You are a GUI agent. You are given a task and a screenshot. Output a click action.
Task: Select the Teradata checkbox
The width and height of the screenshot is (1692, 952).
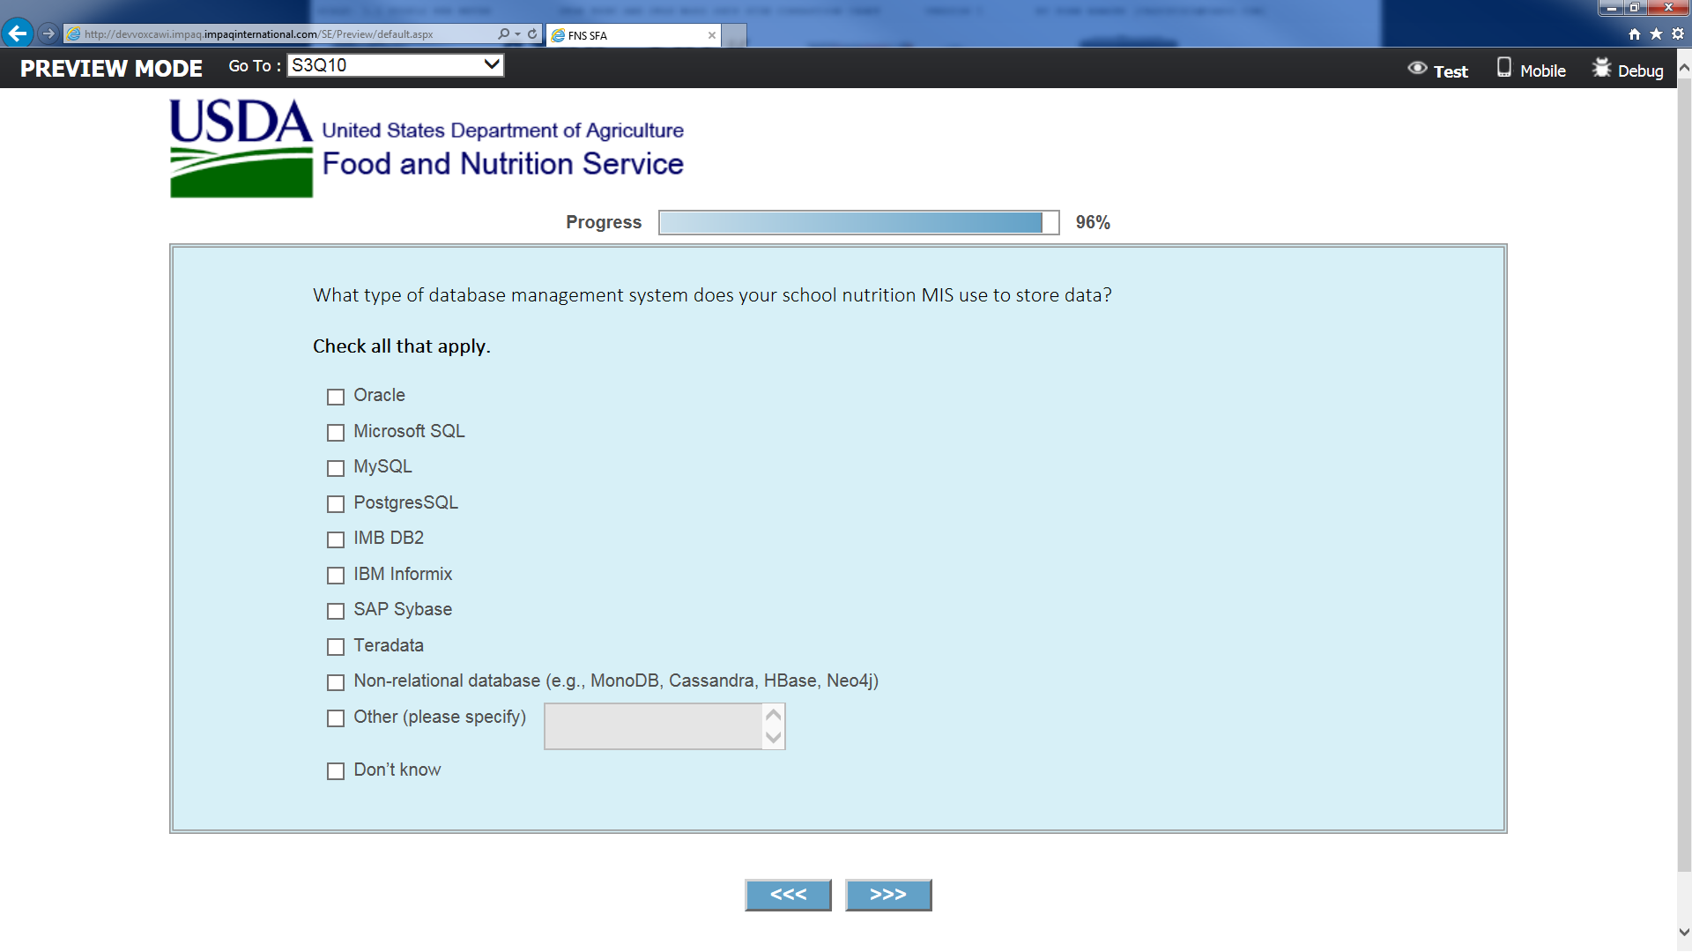pos(336,647)
